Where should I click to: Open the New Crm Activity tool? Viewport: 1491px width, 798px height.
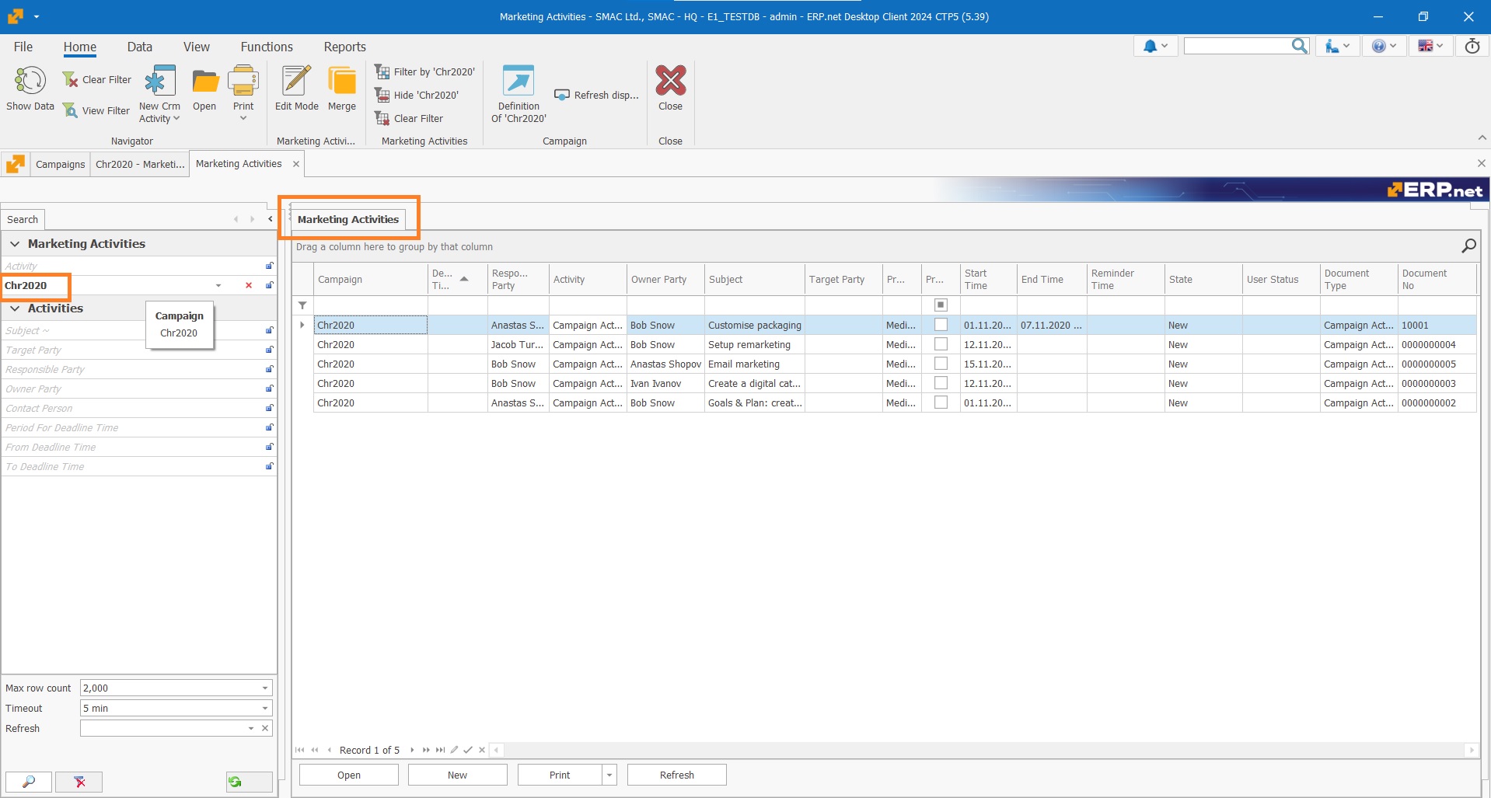pyautogui.click(x=159, y=93)
